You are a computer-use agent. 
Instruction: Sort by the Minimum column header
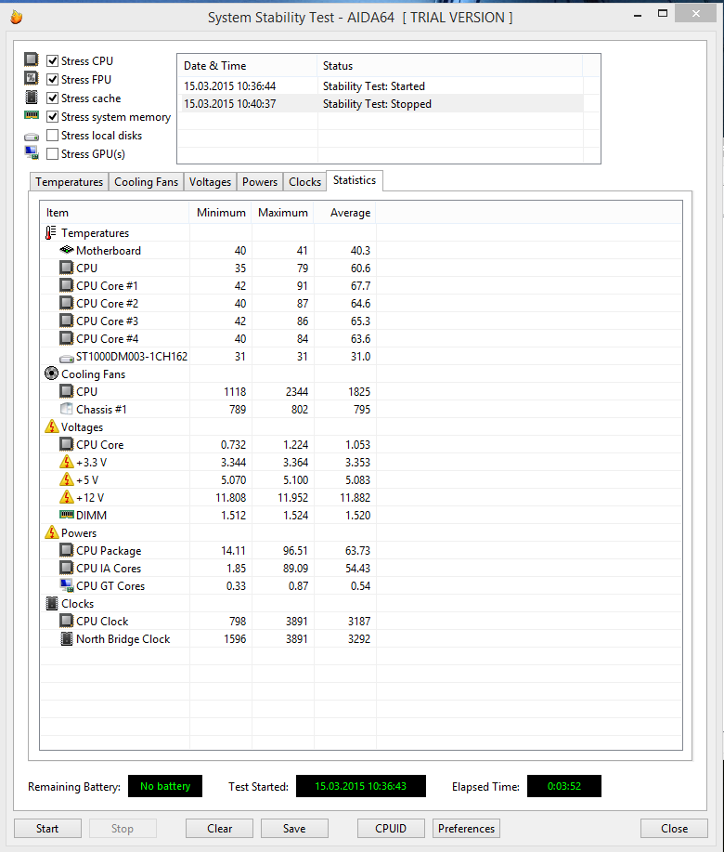tap(220, 213)
